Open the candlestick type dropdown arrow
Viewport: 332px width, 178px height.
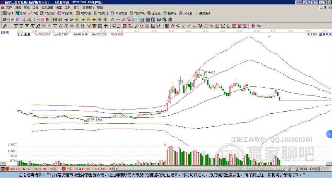click(38, 20)
